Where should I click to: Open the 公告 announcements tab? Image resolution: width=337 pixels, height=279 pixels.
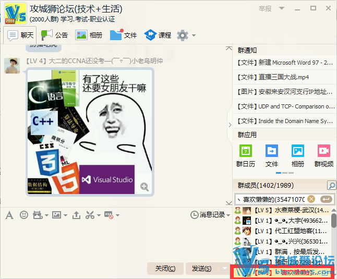[x=54, y=35]
